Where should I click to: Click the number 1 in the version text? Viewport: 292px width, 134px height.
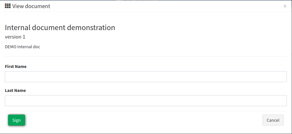tap(24, 37)
